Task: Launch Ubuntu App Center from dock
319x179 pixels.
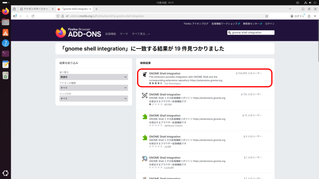Action: tap(6, 33)
